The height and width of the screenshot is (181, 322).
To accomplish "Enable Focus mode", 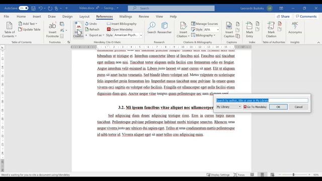I will pos(239,175).
